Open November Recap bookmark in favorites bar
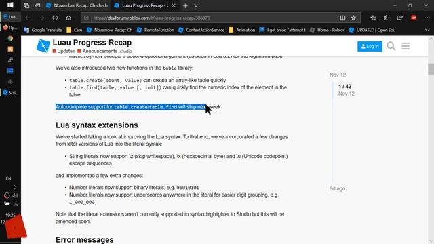The width and height of the screenshot is (434, 244). (110, 30)
